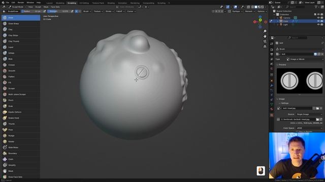Select the Fill brush
The image size is (325, 182).
click(x=21, y=82)
